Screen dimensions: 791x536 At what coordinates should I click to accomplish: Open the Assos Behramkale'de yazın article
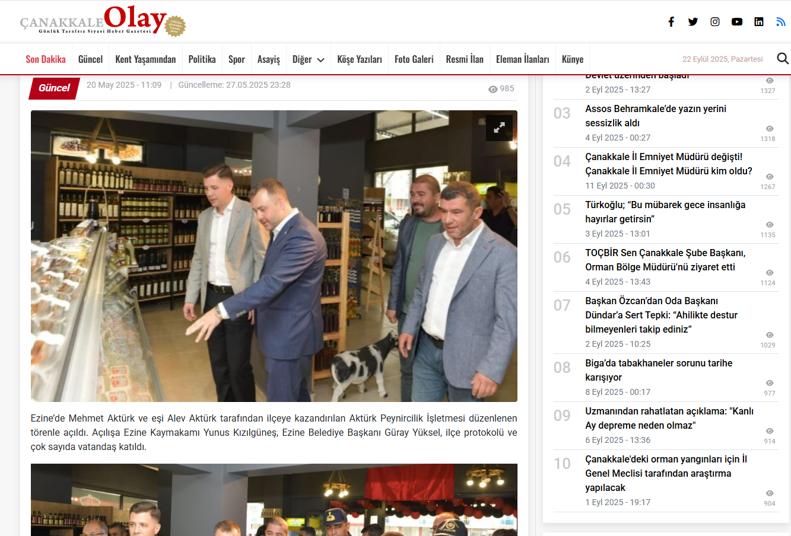pyautogui.click(x=656, y=116)
